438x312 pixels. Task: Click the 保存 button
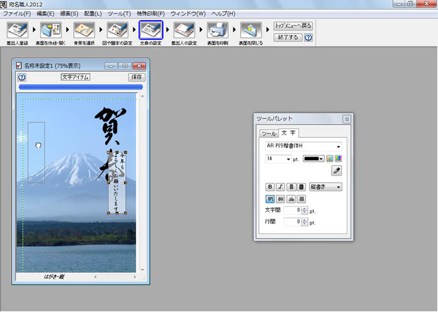pos(136,77)
